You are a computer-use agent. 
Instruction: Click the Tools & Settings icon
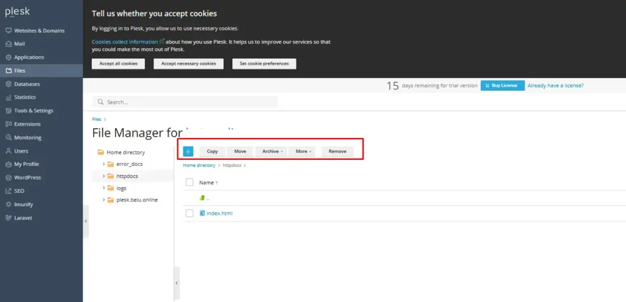[x=9, y=111]
